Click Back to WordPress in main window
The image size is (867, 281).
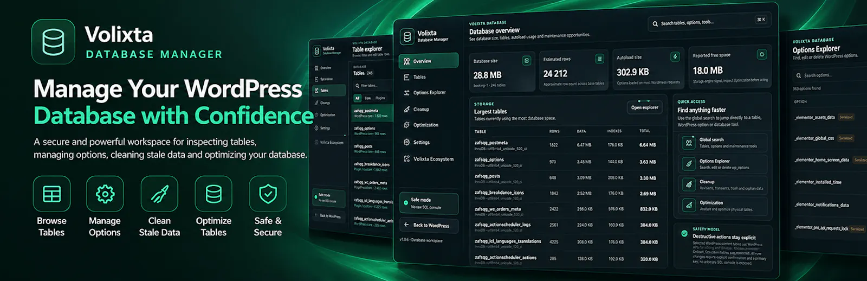(429, 225)
